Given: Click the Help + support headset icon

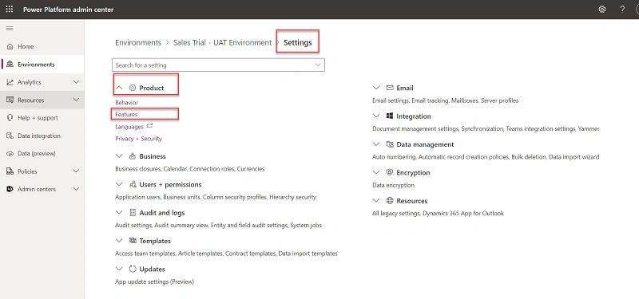Looking at the screenshot, I should coord(10,117).
